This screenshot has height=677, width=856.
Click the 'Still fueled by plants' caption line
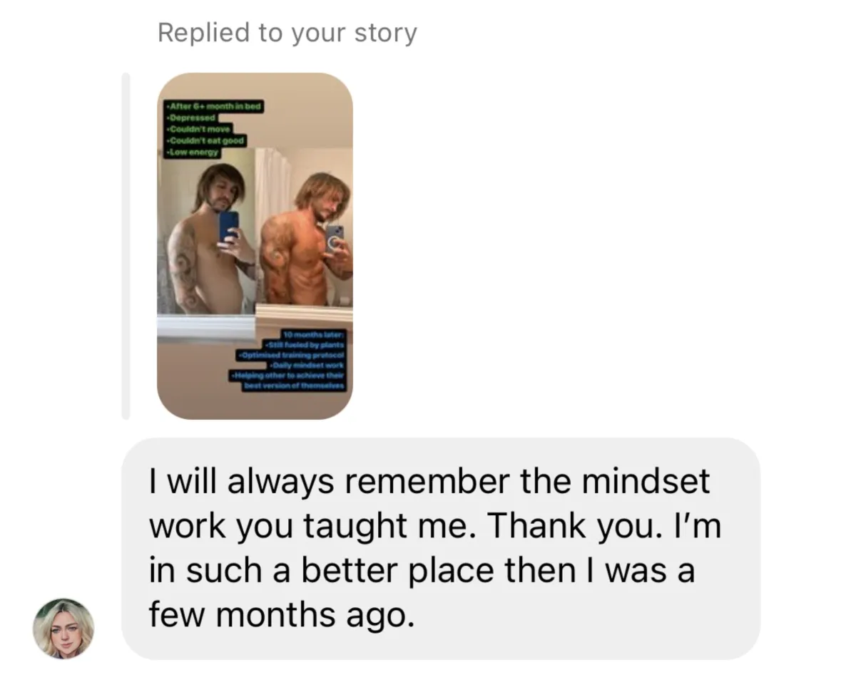click(305, 346)
